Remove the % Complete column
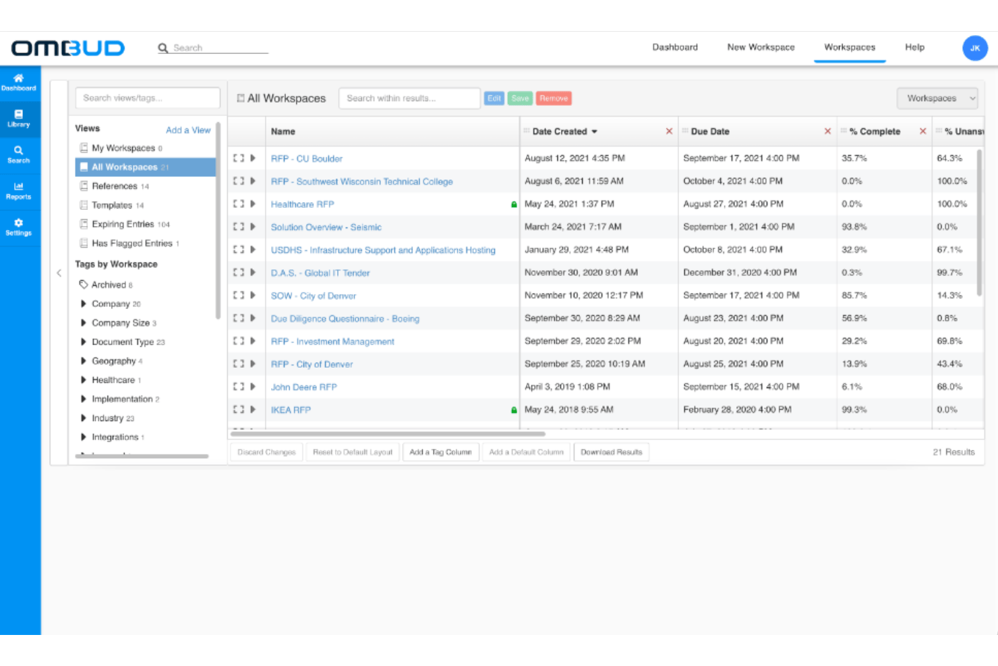 (x=922, y=132)
